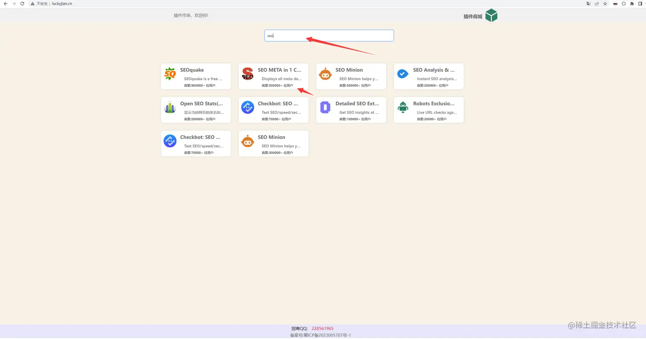The height and width of the screenshot is (339, 646).
Task: Click the not-secure warning triangle icon
Action: 32,3
